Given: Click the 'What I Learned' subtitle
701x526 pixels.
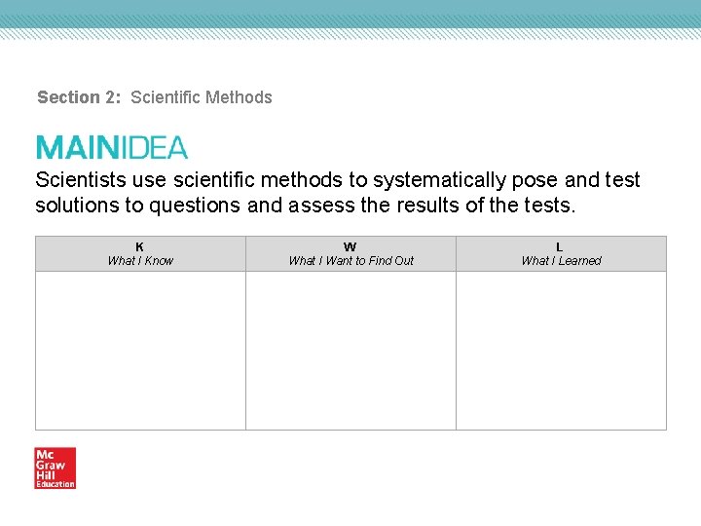Looking at the screenshot, I should pyautogui.click(x=561, y=261).
